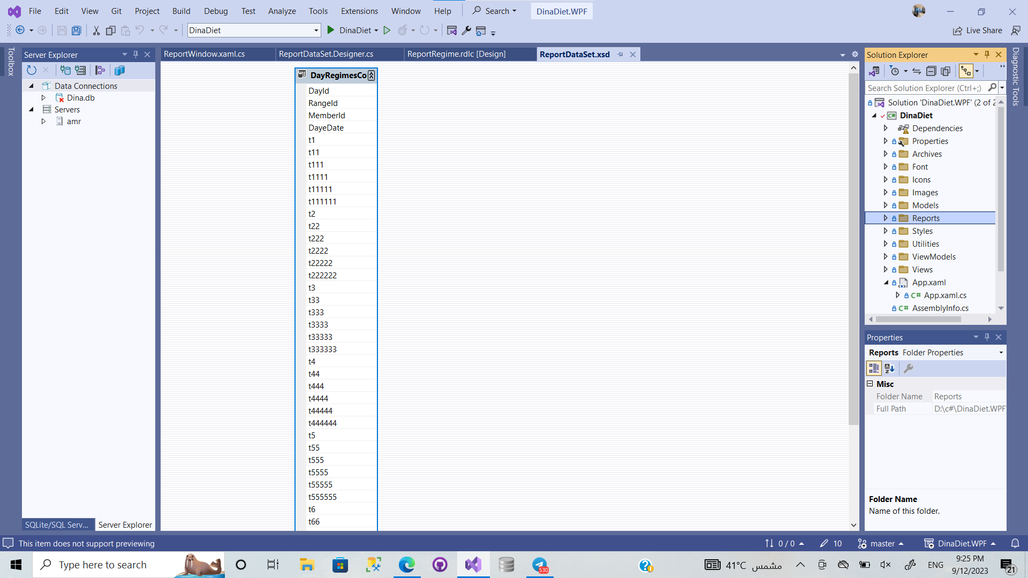
Task: Open Visual Studio icon in Windows taskbar
Action: pyautogui.click(x=473, y=565)
